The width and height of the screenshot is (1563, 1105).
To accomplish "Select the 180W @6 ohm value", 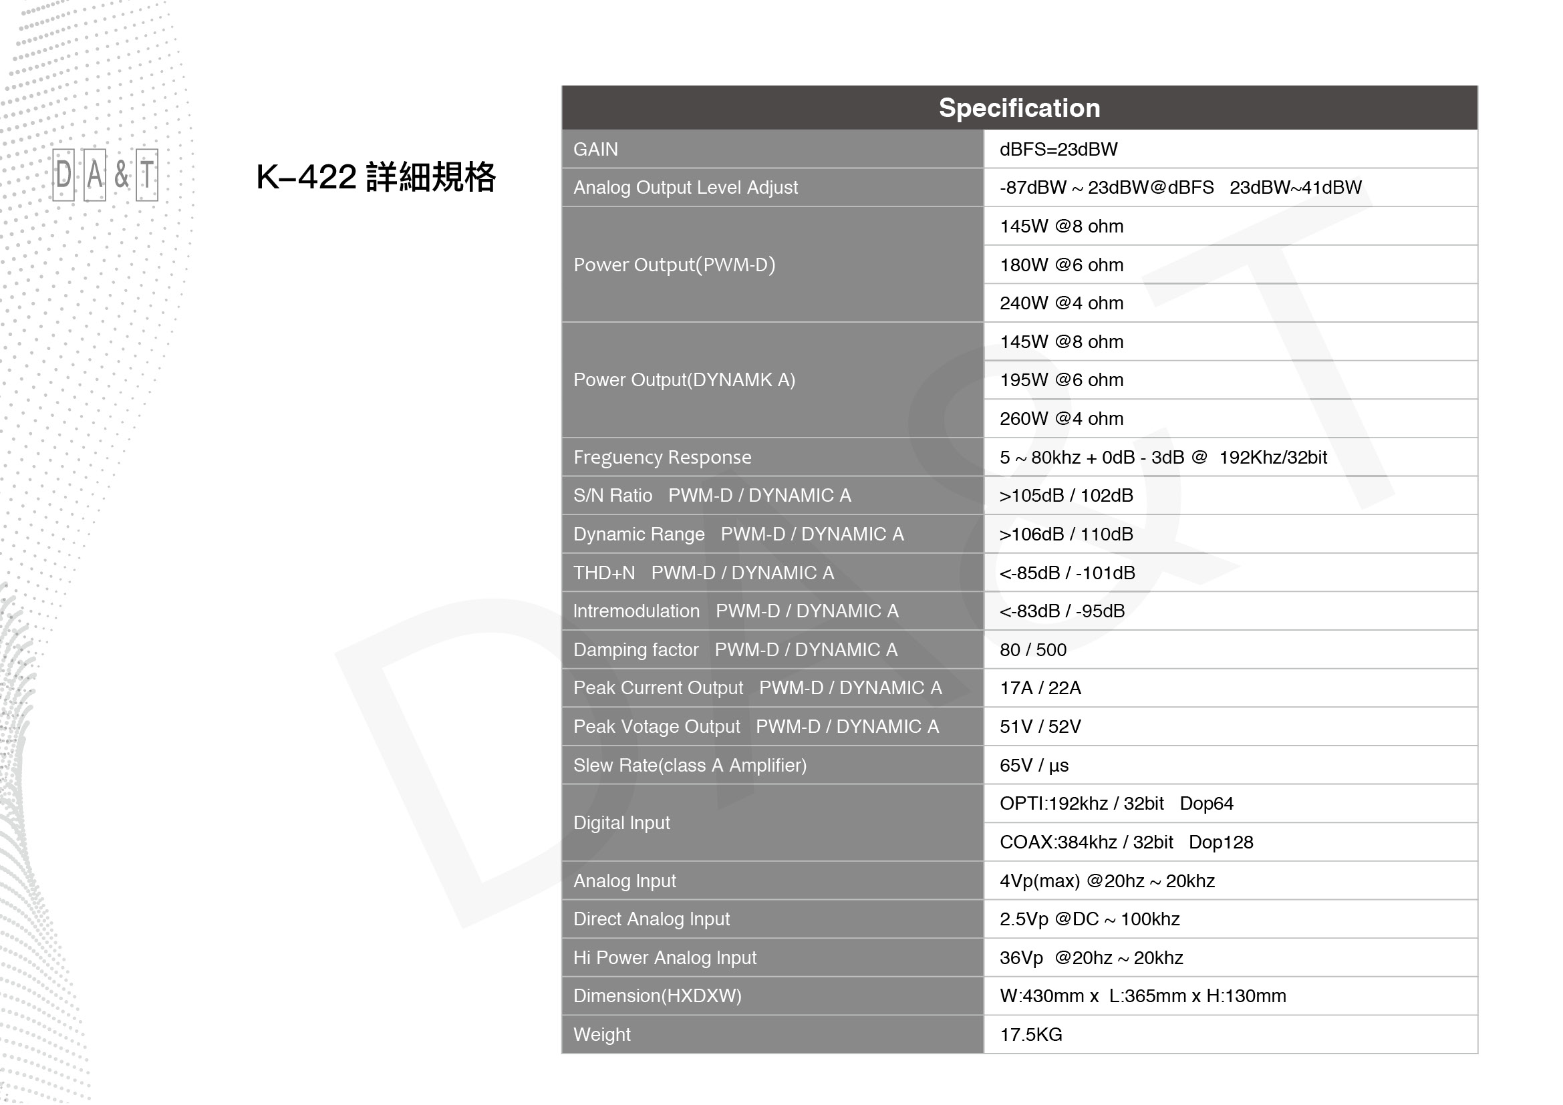I will [x=1061, y=265].
